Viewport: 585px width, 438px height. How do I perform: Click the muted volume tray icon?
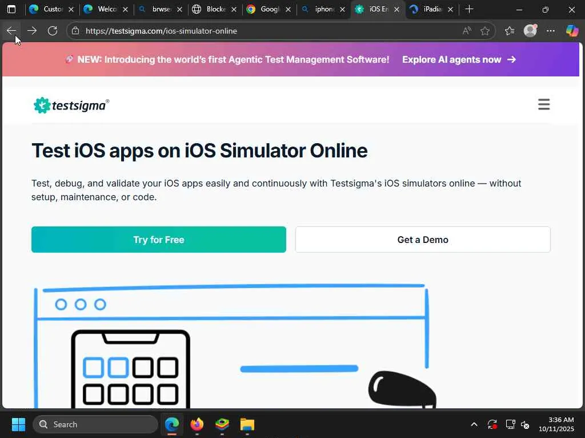coord(525,424)
